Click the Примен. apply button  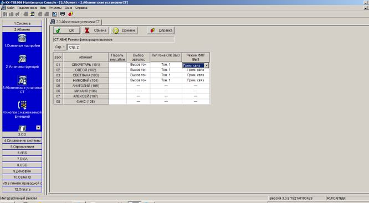(x=124, y=30)
